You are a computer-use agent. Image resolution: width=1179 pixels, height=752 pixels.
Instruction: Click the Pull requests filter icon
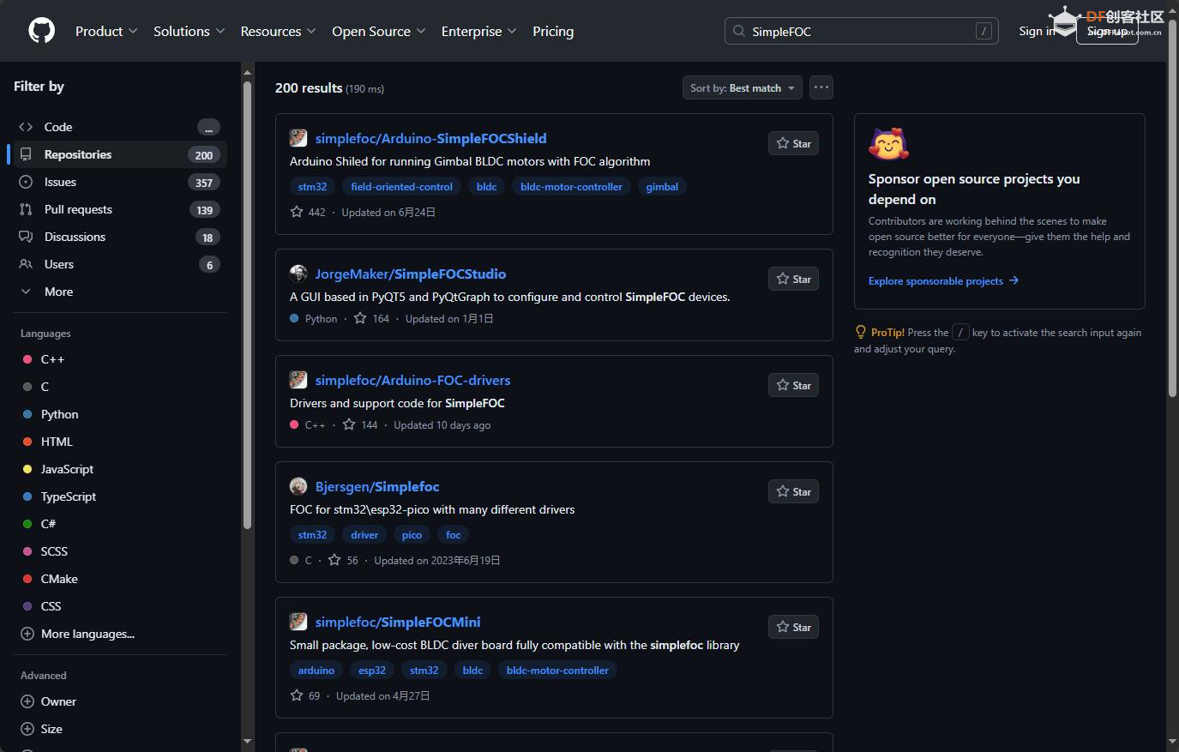tap(26, 209)
